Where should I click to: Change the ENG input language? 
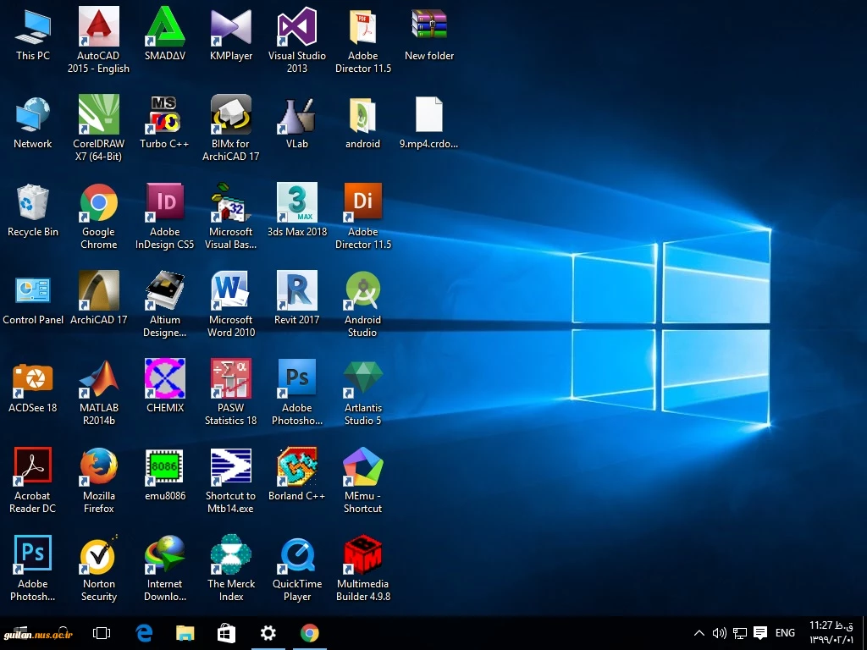coord(785,633)
